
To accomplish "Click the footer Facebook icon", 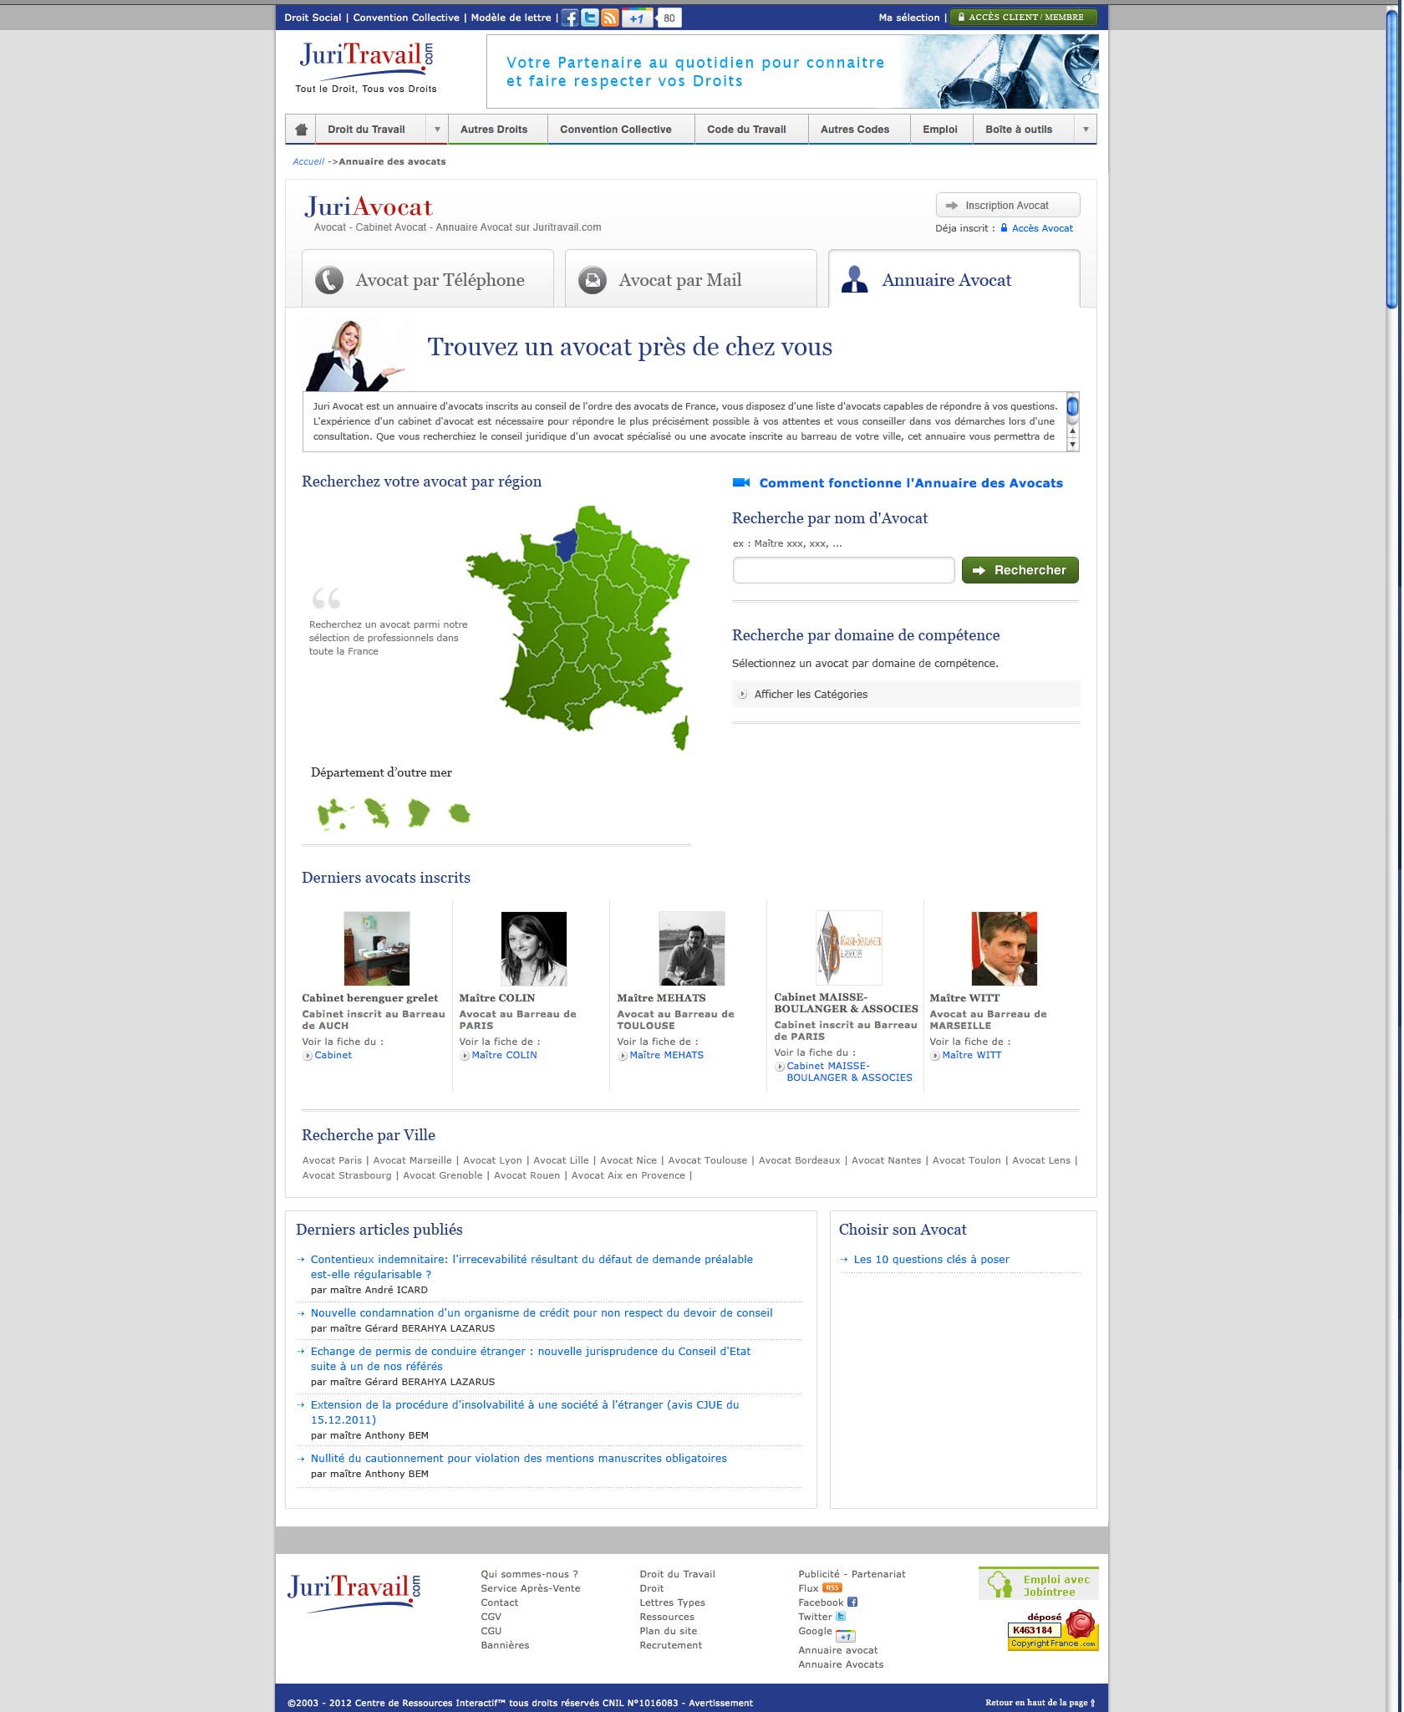I will tap(852, 1602).
